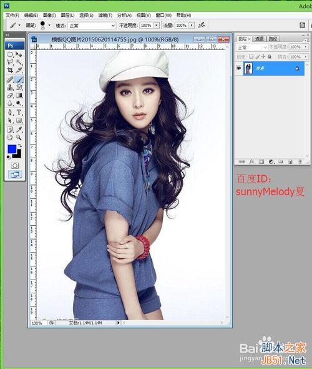Expand the 不透明度 opacity arrow in options bar
312x369 pixels.
pyautogui.click(x=157, y=25)
